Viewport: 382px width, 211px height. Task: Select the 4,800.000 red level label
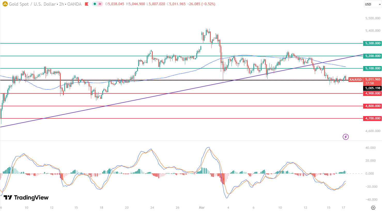tap(372, 106)
